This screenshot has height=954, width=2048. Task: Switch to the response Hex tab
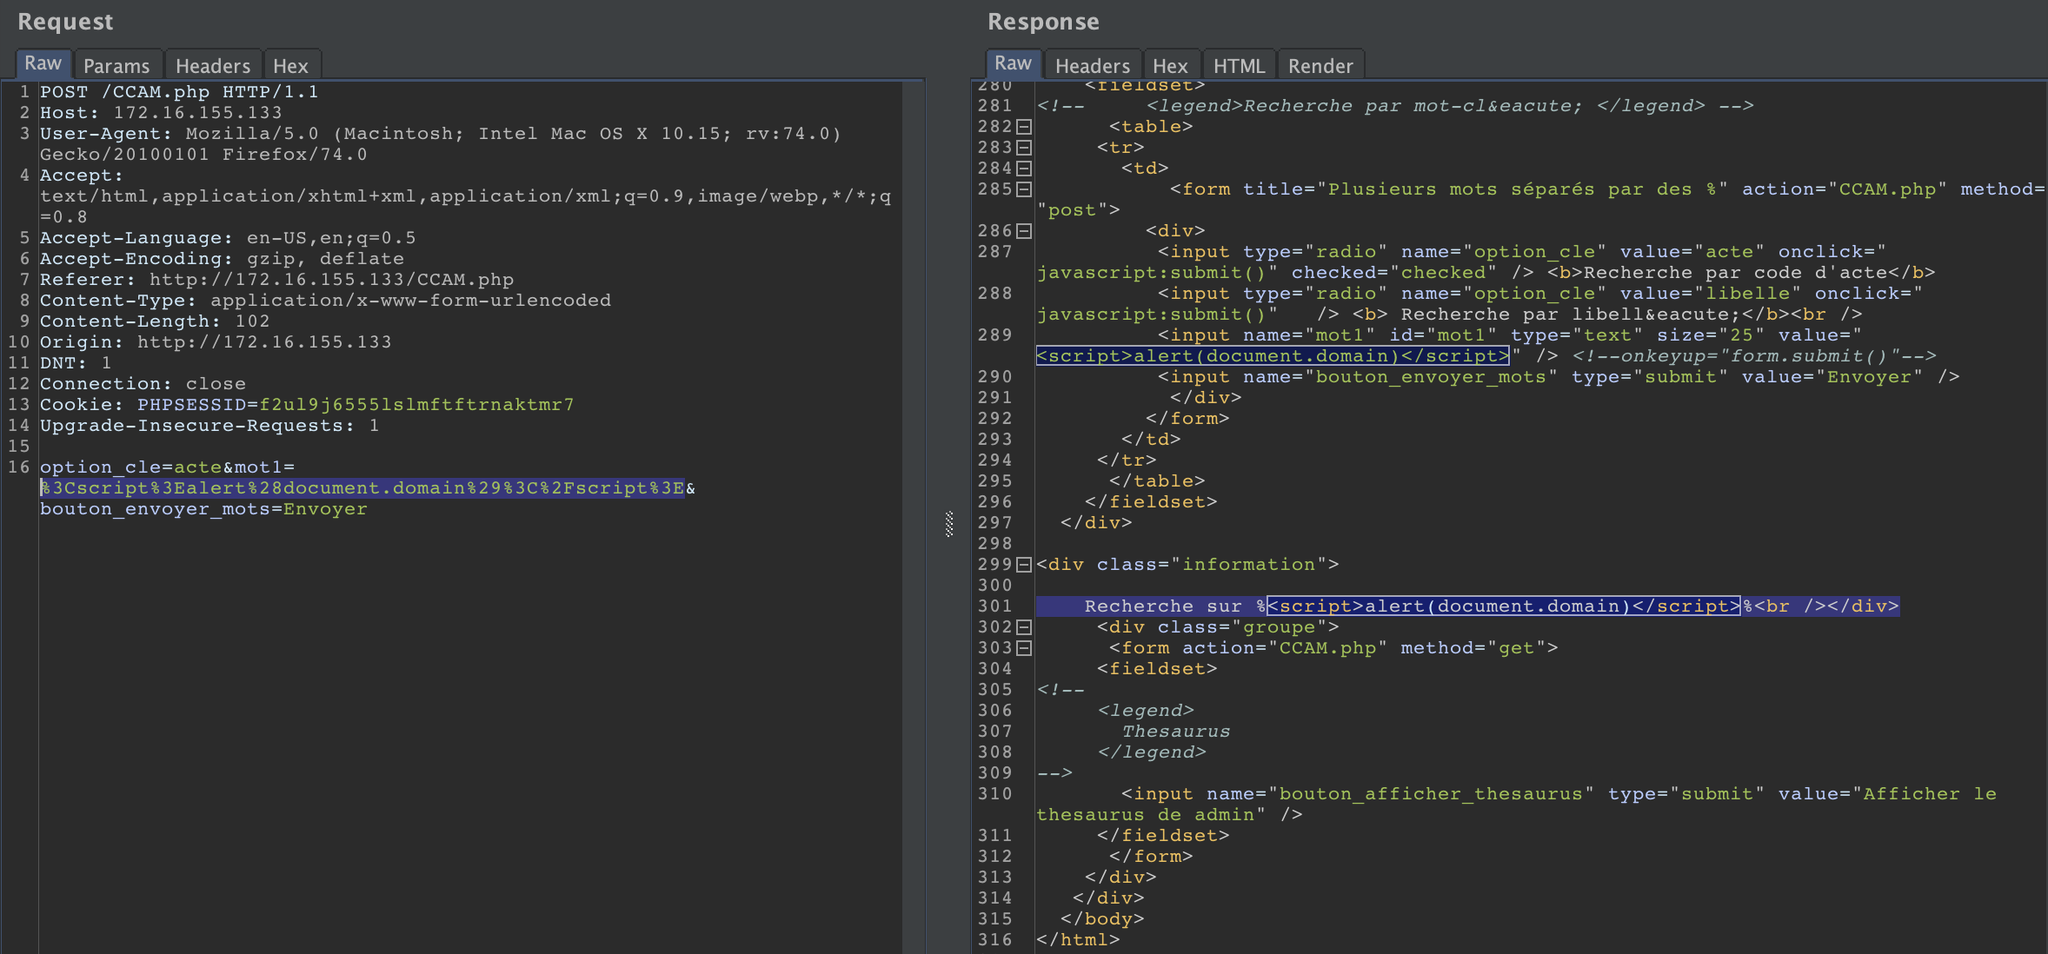tap(1169, 66)
